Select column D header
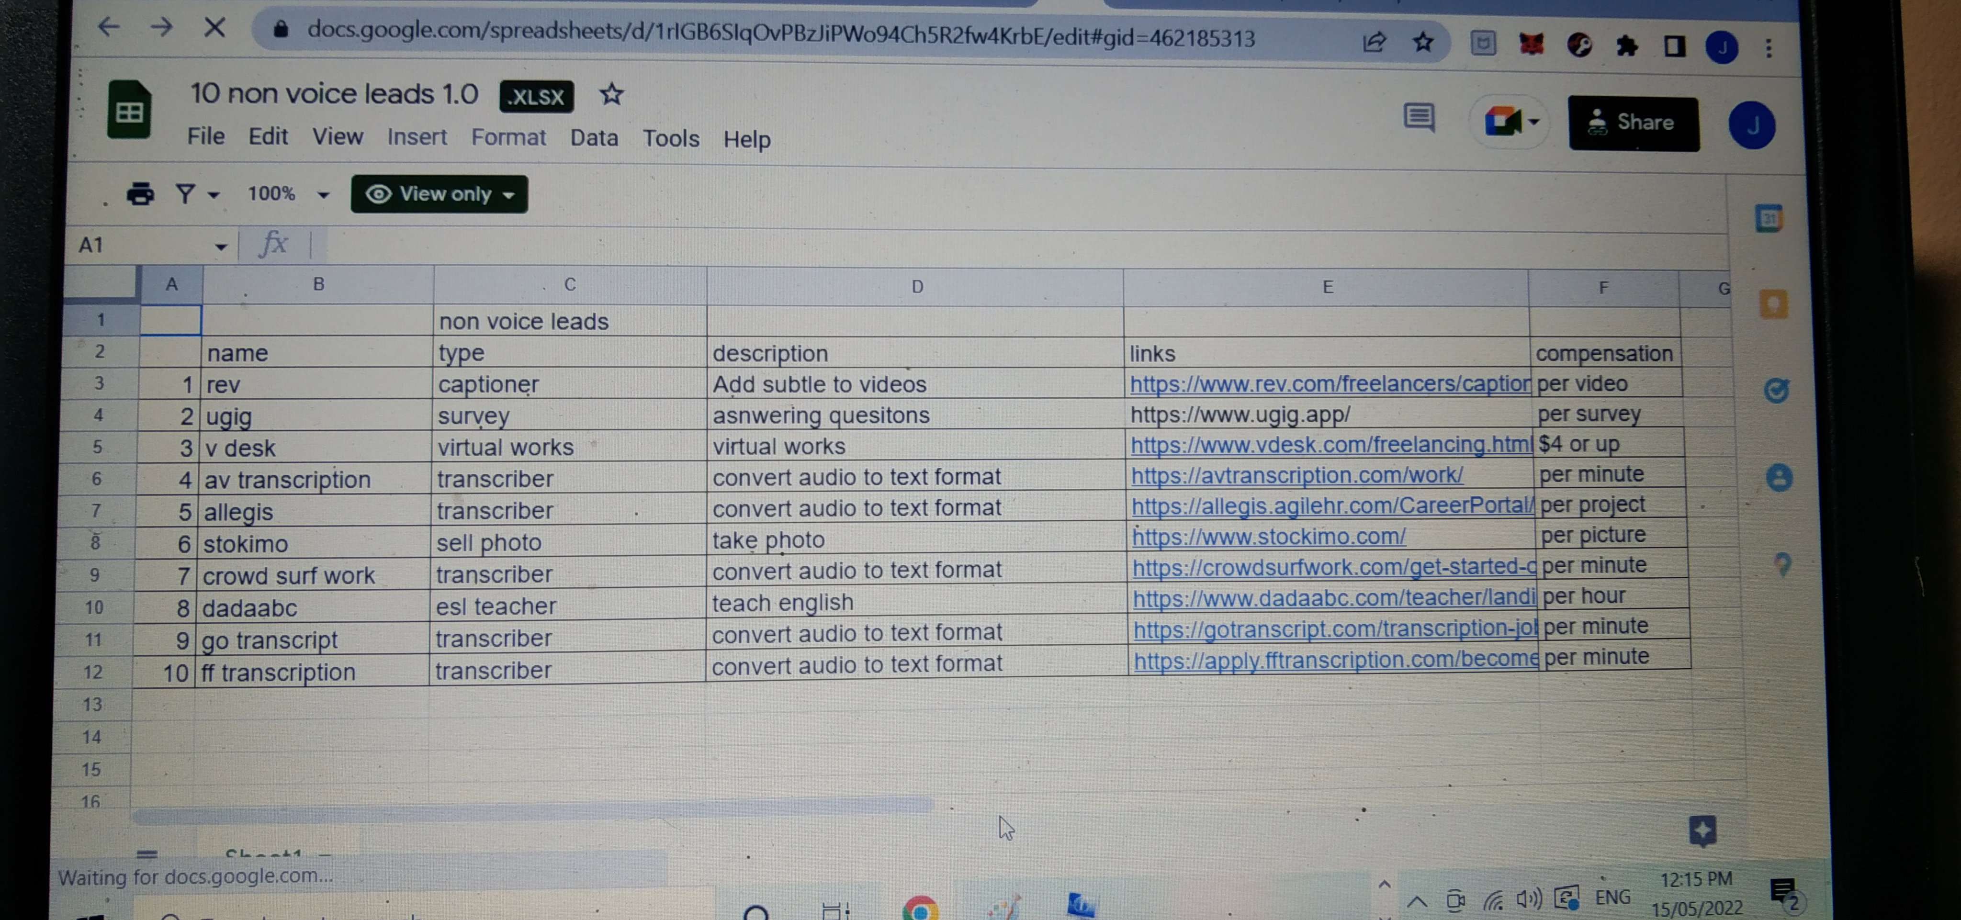The image size is (1961, 920). coord(916,286)
